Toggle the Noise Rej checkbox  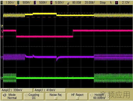point(56,98)
